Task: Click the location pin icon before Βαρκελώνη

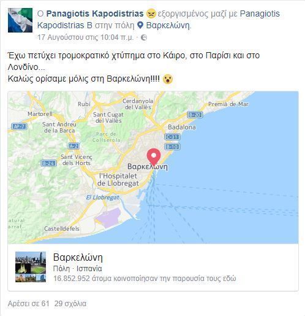Action: pyautogui.click(x=140, y=25)
